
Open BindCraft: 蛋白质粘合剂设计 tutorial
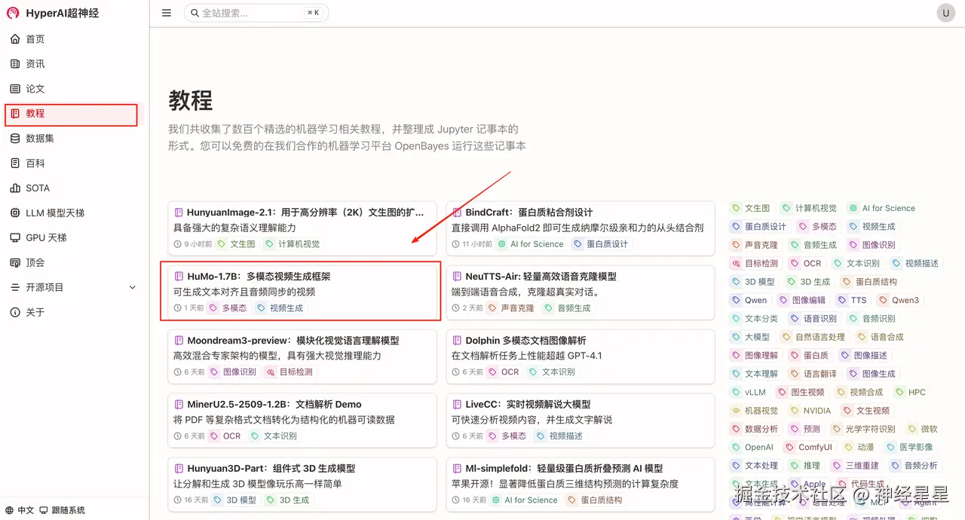[529, 213]
